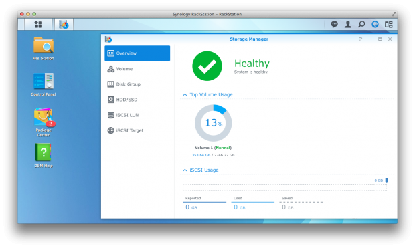Open the blue round icon in the taskbar
Image resolution: width=415 pixels, height=248 pixels.
pyautogui.click(x=375, y=24)
